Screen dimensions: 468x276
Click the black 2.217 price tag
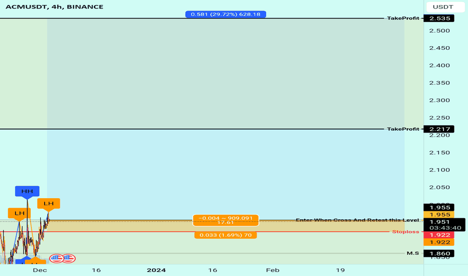pyautogui.click(x=439, y=129)
